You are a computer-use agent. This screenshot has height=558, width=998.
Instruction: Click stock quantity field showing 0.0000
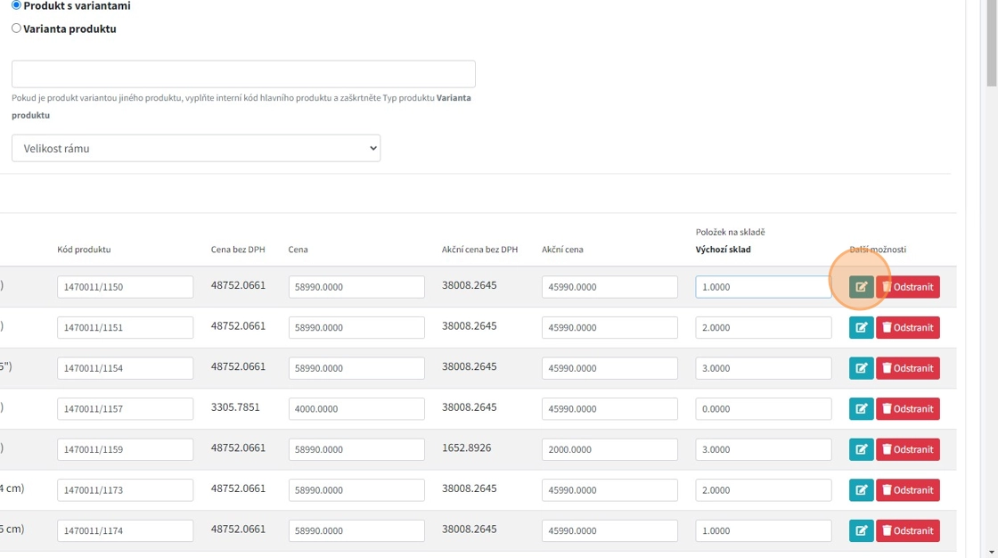click(763, 409)
